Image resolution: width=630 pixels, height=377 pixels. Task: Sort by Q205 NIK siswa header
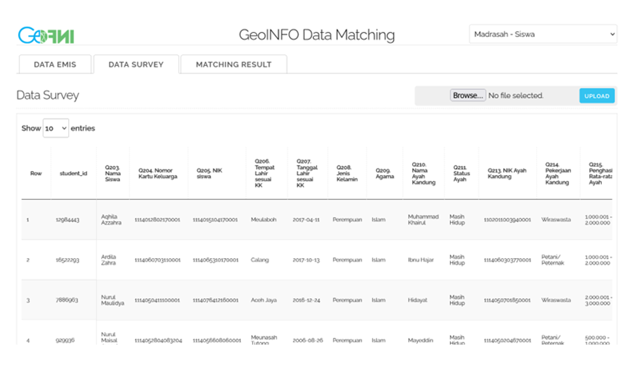pos(217,173)
